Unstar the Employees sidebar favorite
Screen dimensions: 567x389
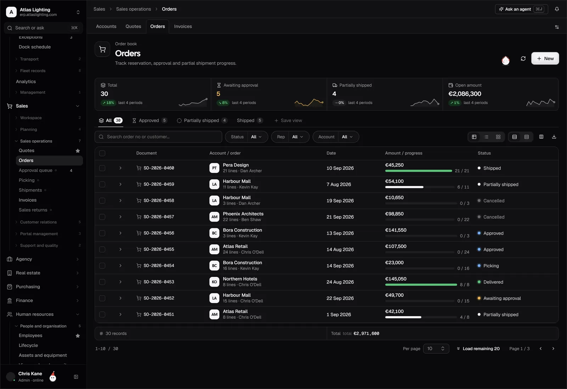[x=78, y=336]
